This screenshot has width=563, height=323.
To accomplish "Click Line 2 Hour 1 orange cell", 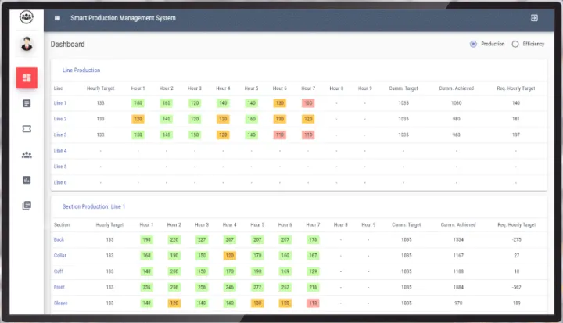I will [138, 119].
